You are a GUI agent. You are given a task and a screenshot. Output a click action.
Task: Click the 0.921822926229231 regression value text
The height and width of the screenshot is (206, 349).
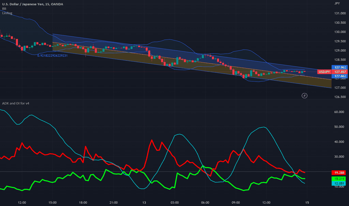(52, 55)
